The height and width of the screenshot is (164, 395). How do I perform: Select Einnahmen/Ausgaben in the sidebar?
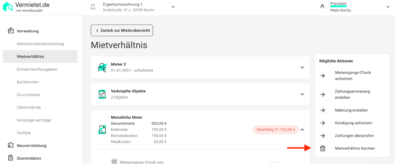37,69
